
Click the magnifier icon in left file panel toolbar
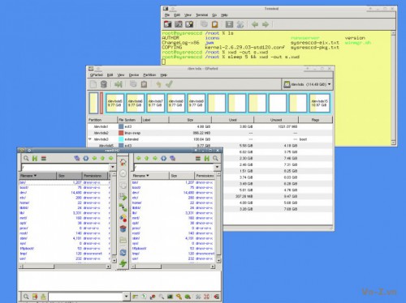26,158
